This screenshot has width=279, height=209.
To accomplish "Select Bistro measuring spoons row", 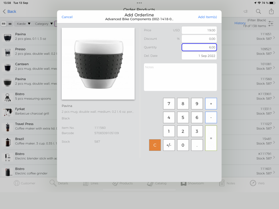I will click(x=28, y=97).
